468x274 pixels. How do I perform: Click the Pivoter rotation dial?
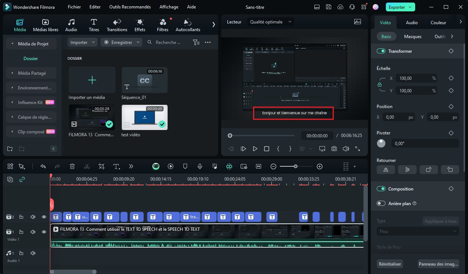click(381, 143)
